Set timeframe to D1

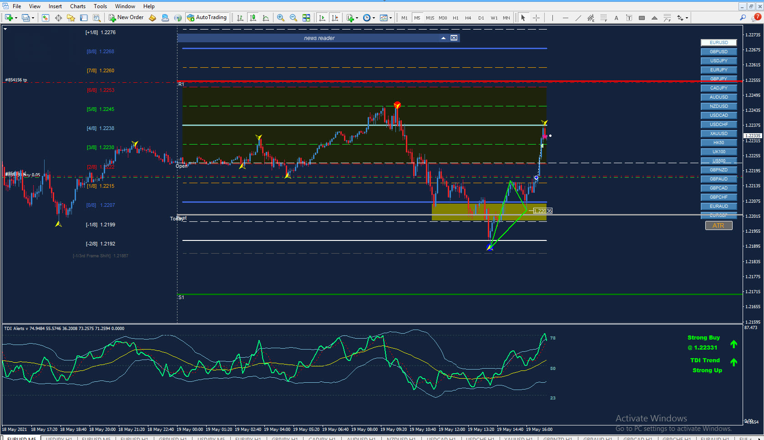click(x=481, y=18)
